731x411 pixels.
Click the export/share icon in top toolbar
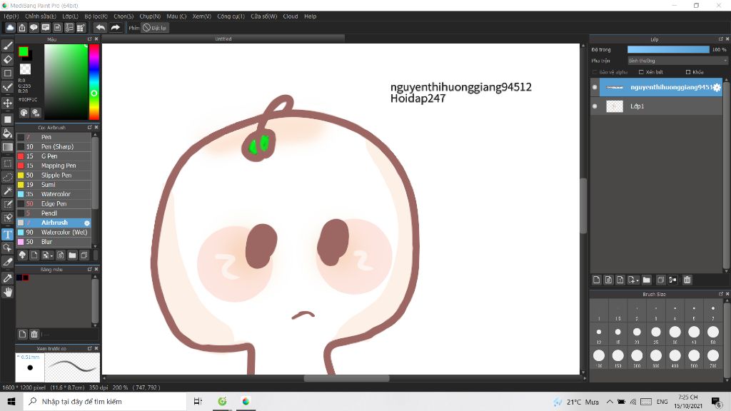(22, 28)
